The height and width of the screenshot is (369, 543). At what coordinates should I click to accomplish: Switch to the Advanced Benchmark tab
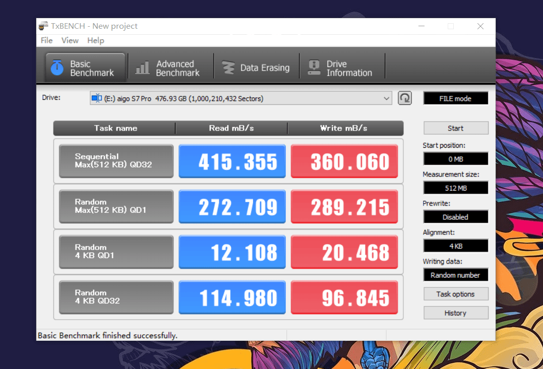(x=171, y=68)
